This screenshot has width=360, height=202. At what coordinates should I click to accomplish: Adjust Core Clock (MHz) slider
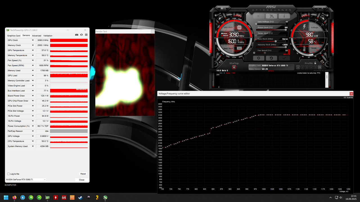click(271, 41)
